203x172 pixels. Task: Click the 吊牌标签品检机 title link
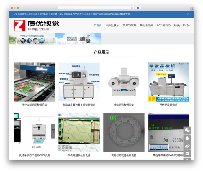pyautogui.click(x=168, y=105)
